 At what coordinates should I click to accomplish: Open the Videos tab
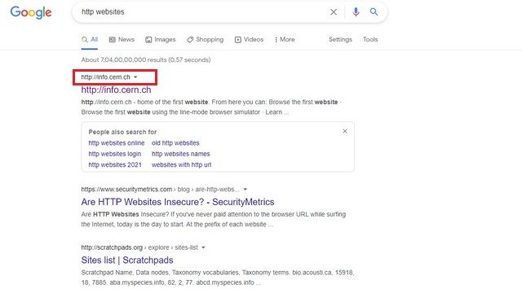click(x=249, y=40)
